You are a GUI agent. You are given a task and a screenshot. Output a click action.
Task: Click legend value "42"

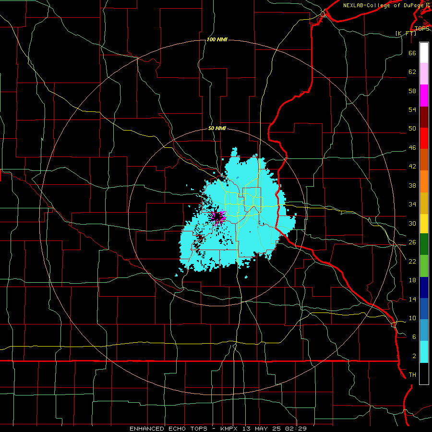[412, 167]
